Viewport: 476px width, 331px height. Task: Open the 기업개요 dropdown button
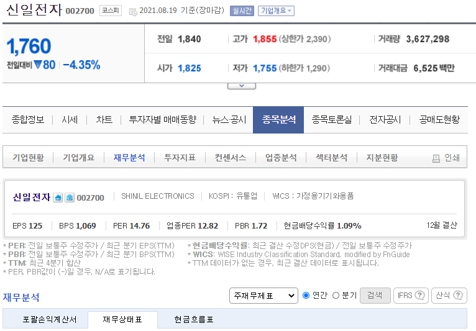pos(276,11)
